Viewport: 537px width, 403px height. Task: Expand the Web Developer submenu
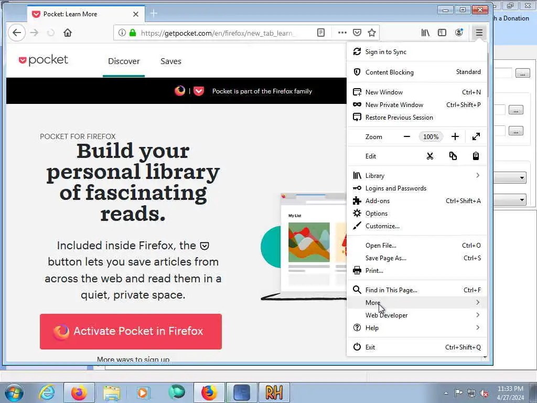[x=416, y=315]
